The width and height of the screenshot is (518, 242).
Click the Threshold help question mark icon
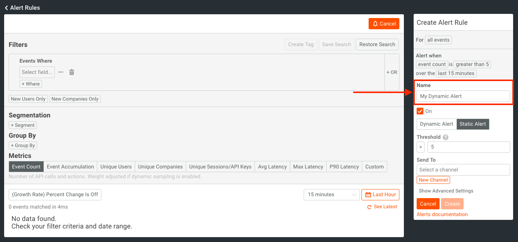tap(446, 137)
